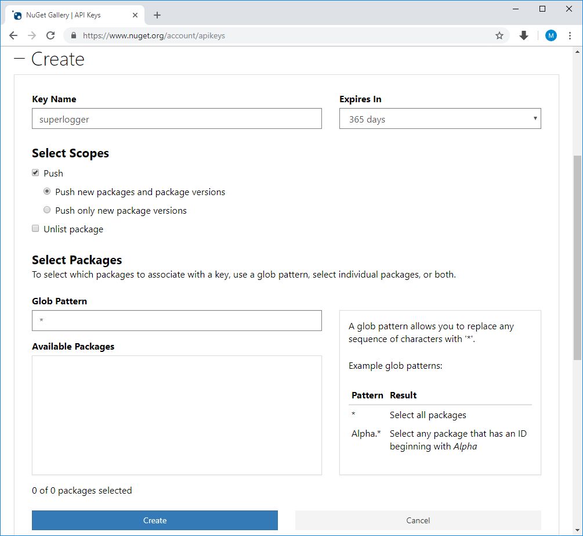Viewport: 583px width, 536px height.
Task: Reload the API Keys page
Action: coord(50,35)
